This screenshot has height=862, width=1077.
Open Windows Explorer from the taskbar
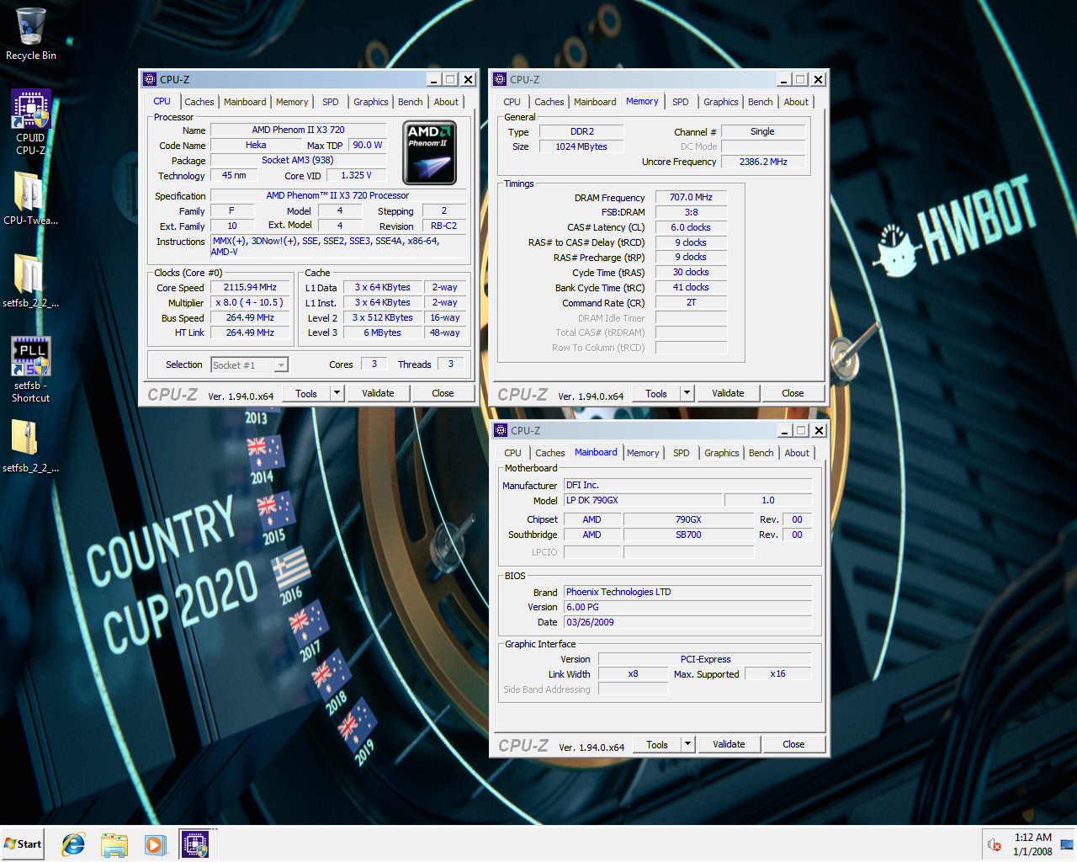pos(114,844)
